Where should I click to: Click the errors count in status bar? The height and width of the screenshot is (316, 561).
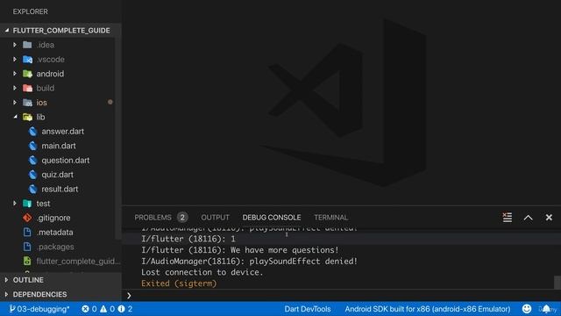pyautogui.click(x=89, y=309)
